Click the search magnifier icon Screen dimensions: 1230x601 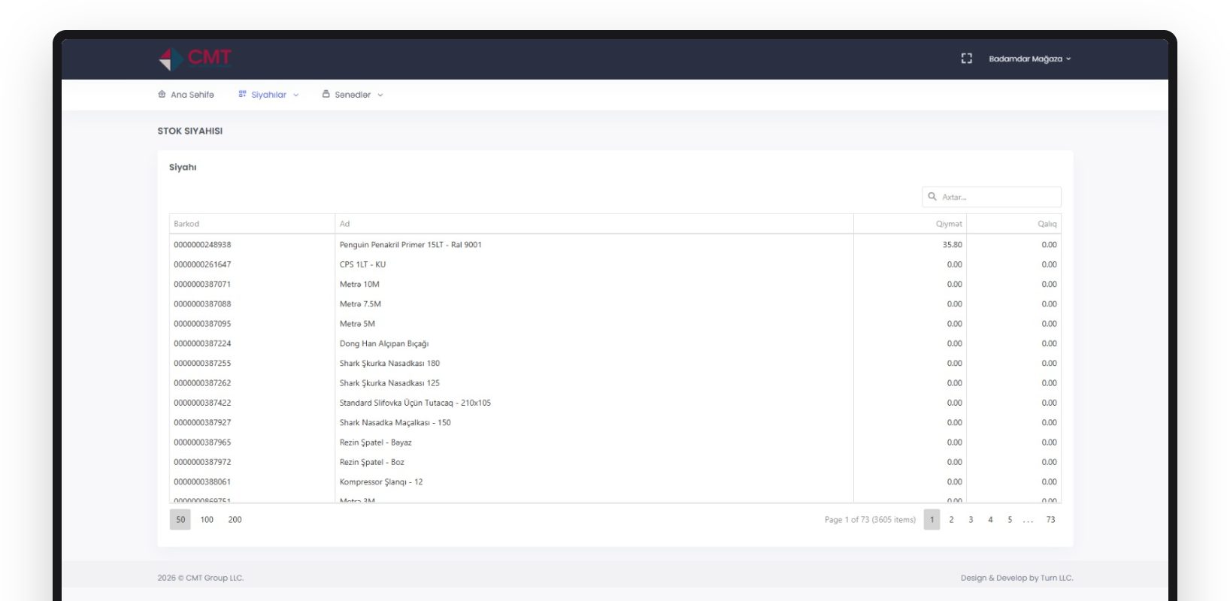click(932, 197)
